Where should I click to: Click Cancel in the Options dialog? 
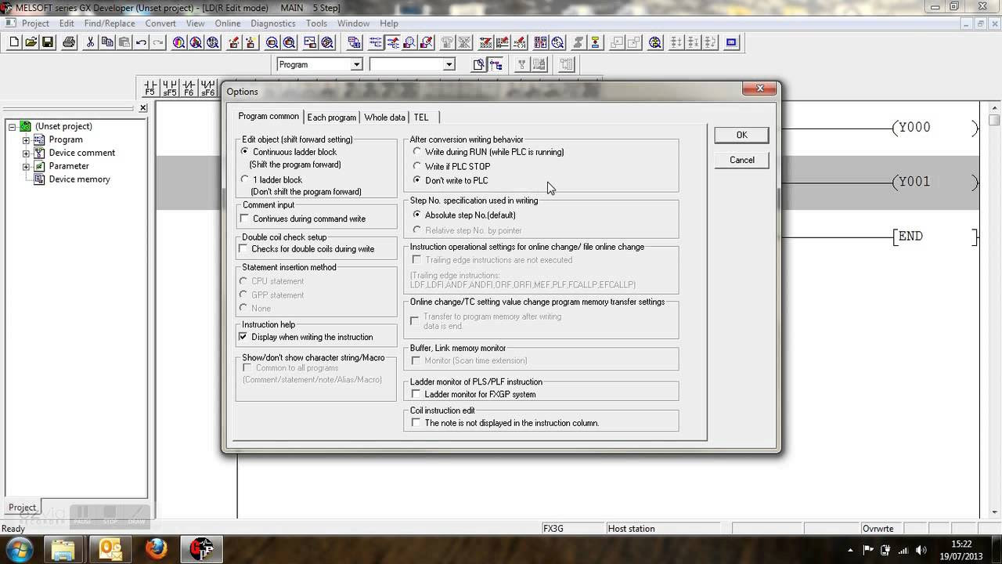coord(741,160)
